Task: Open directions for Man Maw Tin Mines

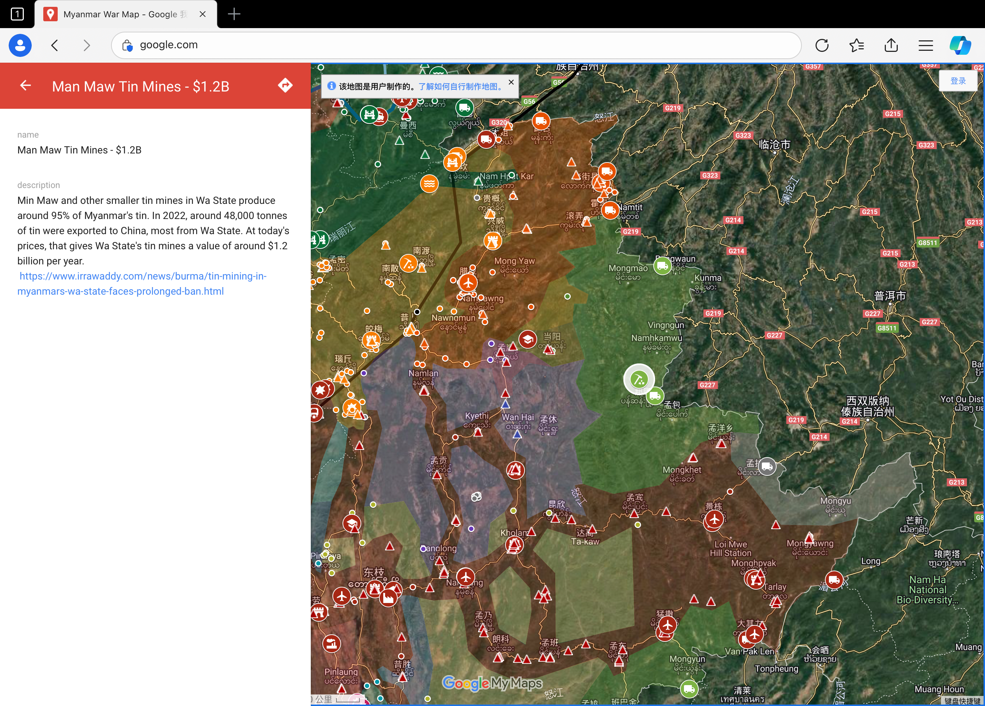Action: click(x=285, y=85)
